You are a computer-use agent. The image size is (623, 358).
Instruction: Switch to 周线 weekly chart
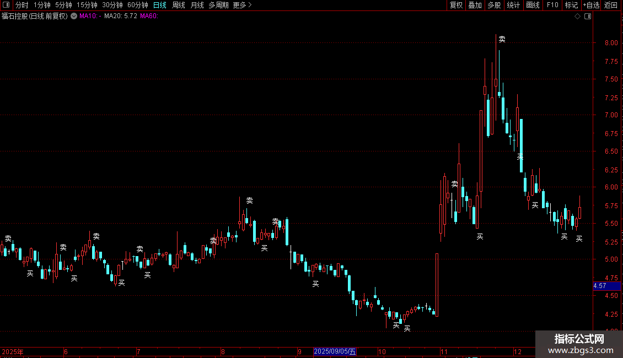pos(179,5)
